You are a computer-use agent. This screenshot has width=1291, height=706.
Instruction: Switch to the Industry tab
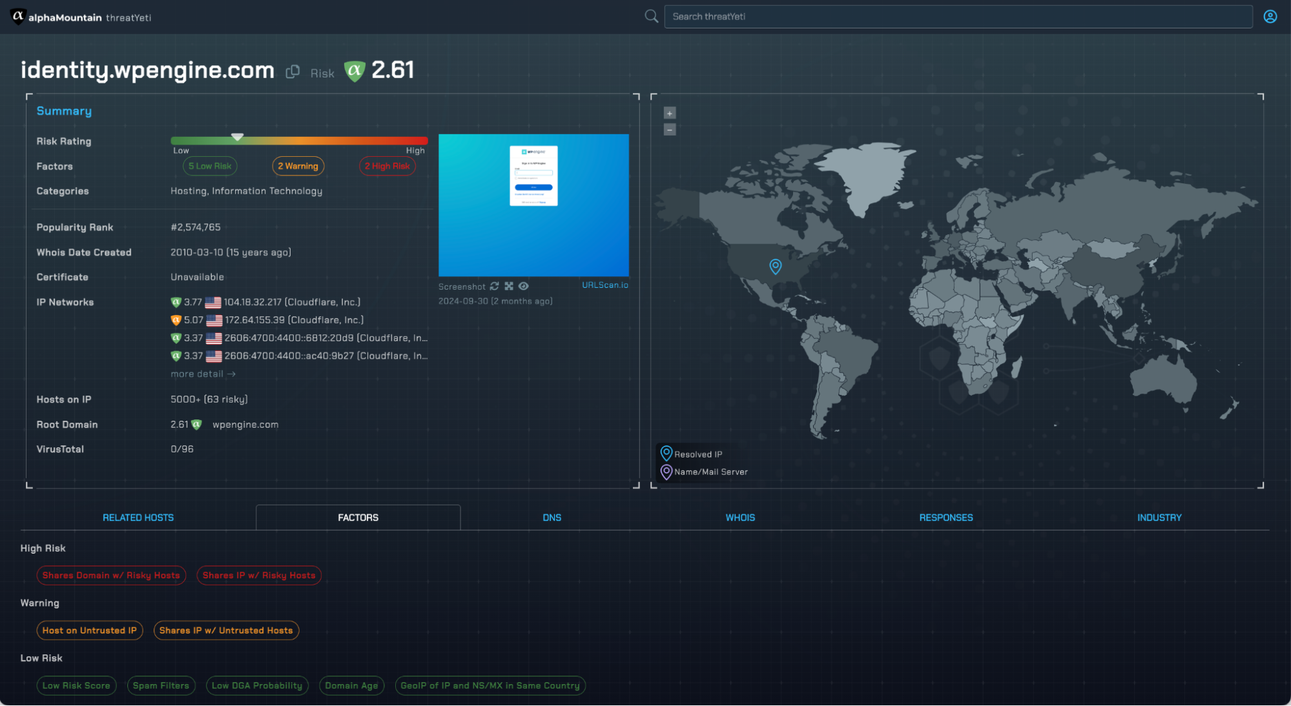(1159, 518)
